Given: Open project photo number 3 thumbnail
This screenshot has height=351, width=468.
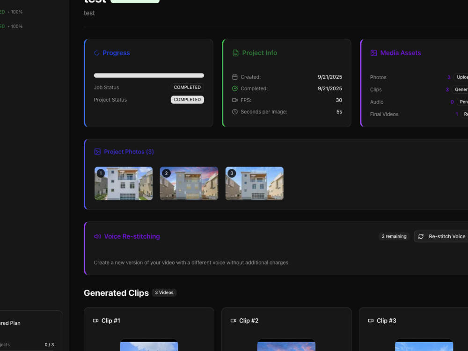Looking at the screenshot, I should point(255,183).
